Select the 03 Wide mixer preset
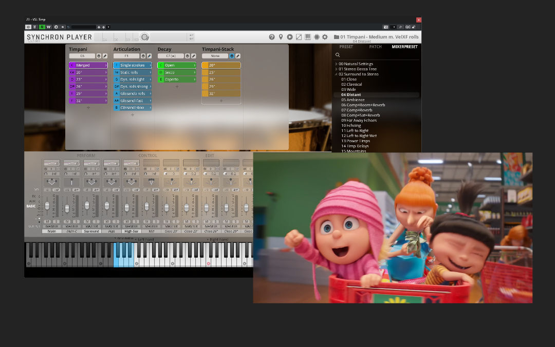The height and width of the screenshot is (347, 555). click(348, 89)
